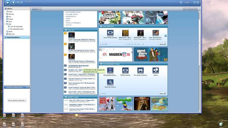Stop playback with the Stop button

(x=13, y=3)
